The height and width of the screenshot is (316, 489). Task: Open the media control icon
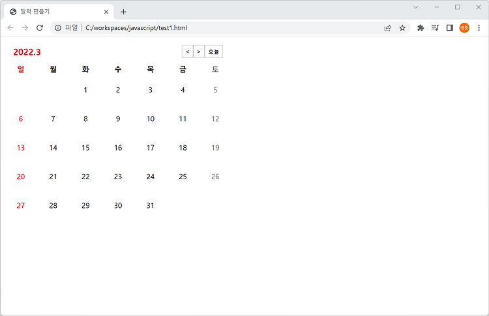tap(435, 28)
